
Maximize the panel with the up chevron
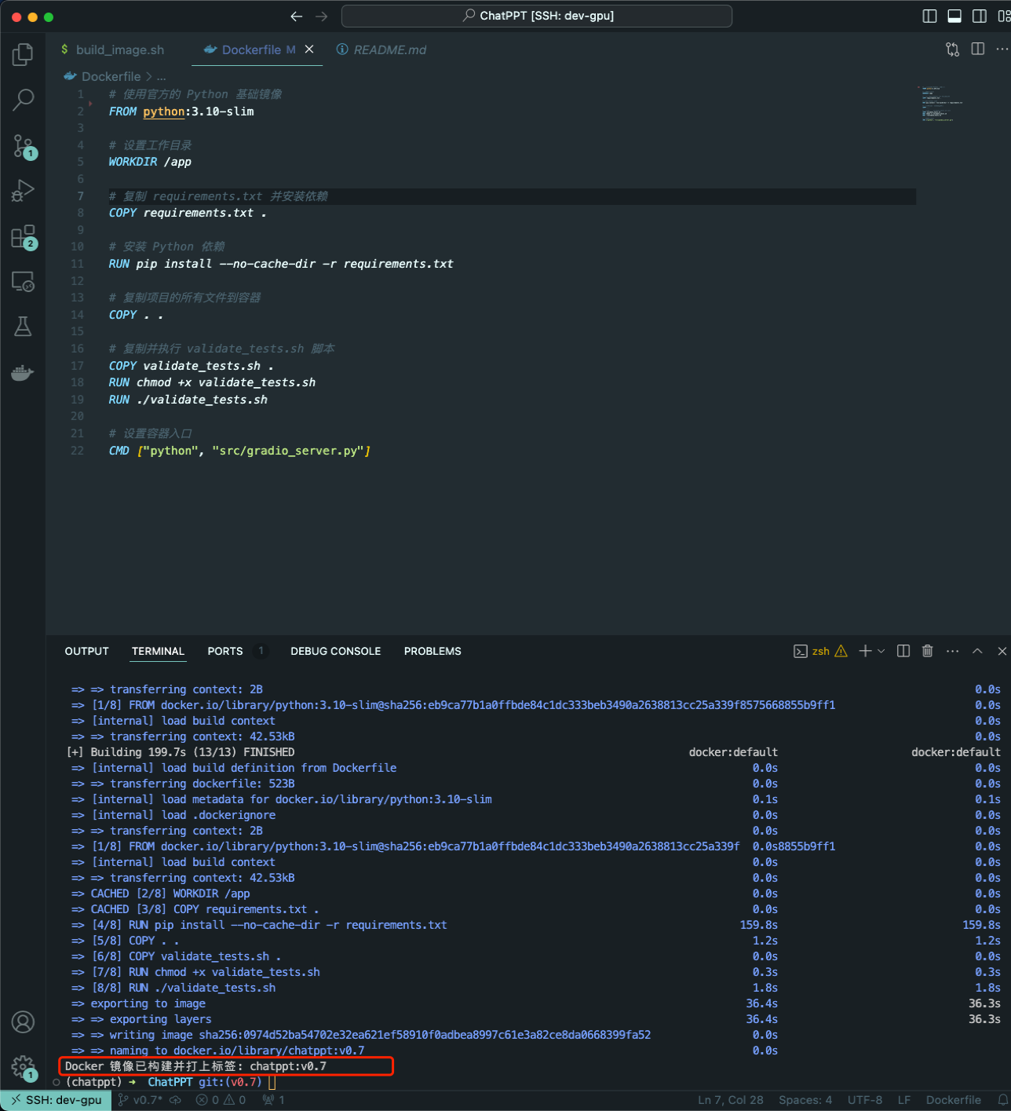[977, 651]
